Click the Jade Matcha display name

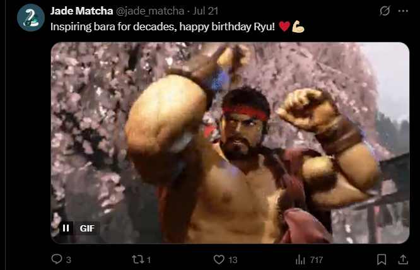(x=82, y=11)
